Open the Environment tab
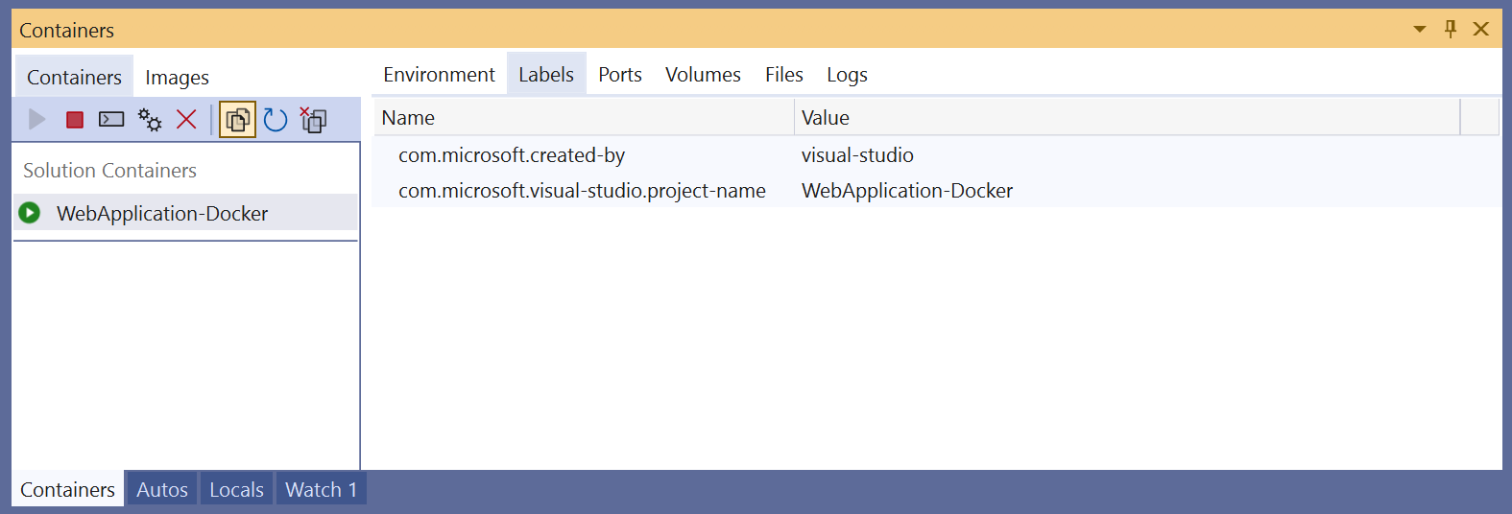This screenshot has width=1512, height=514. pos(439,75)
